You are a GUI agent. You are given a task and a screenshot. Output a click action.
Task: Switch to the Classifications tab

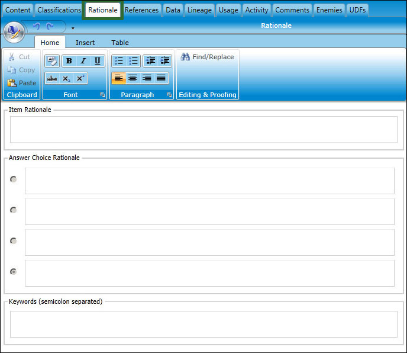coord(59,10)
